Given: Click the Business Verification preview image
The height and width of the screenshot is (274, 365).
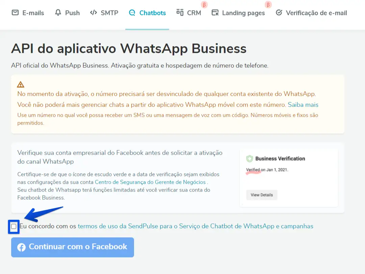Looking at the screenshot, I should tap(289, 178).
